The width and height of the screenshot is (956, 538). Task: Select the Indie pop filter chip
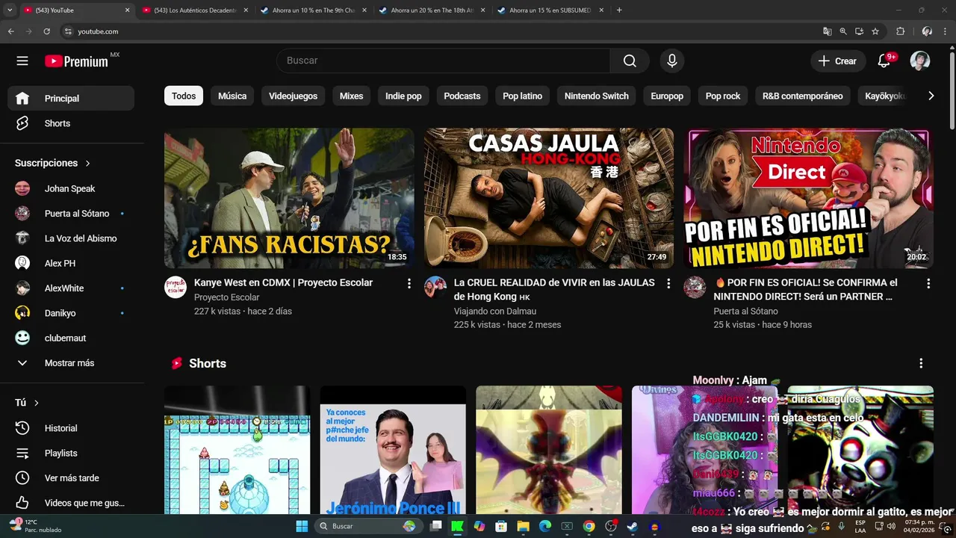pyautogui.click(x=403, y=96)
